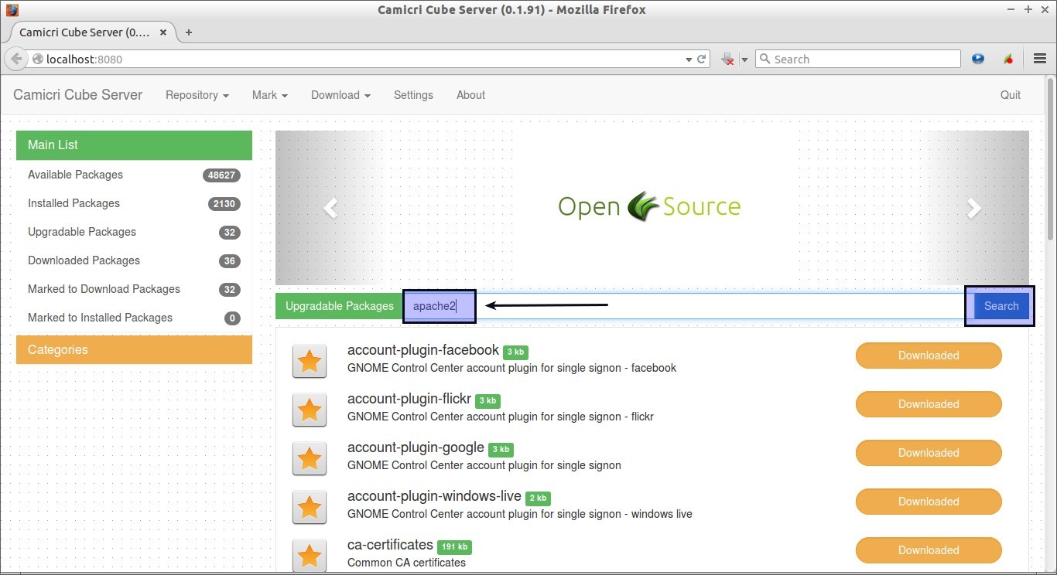Open the Mark dropdown menu
This screenshot has height=575, width=1057.
tap(270, 95)
